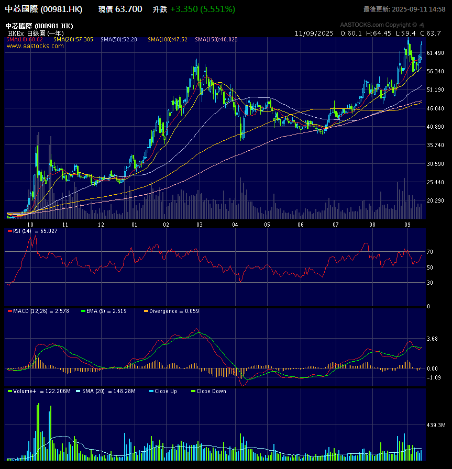The image size is (452, 469).
Task: Click the red RSI (14) legend swatch
Action: coord(10,231)
